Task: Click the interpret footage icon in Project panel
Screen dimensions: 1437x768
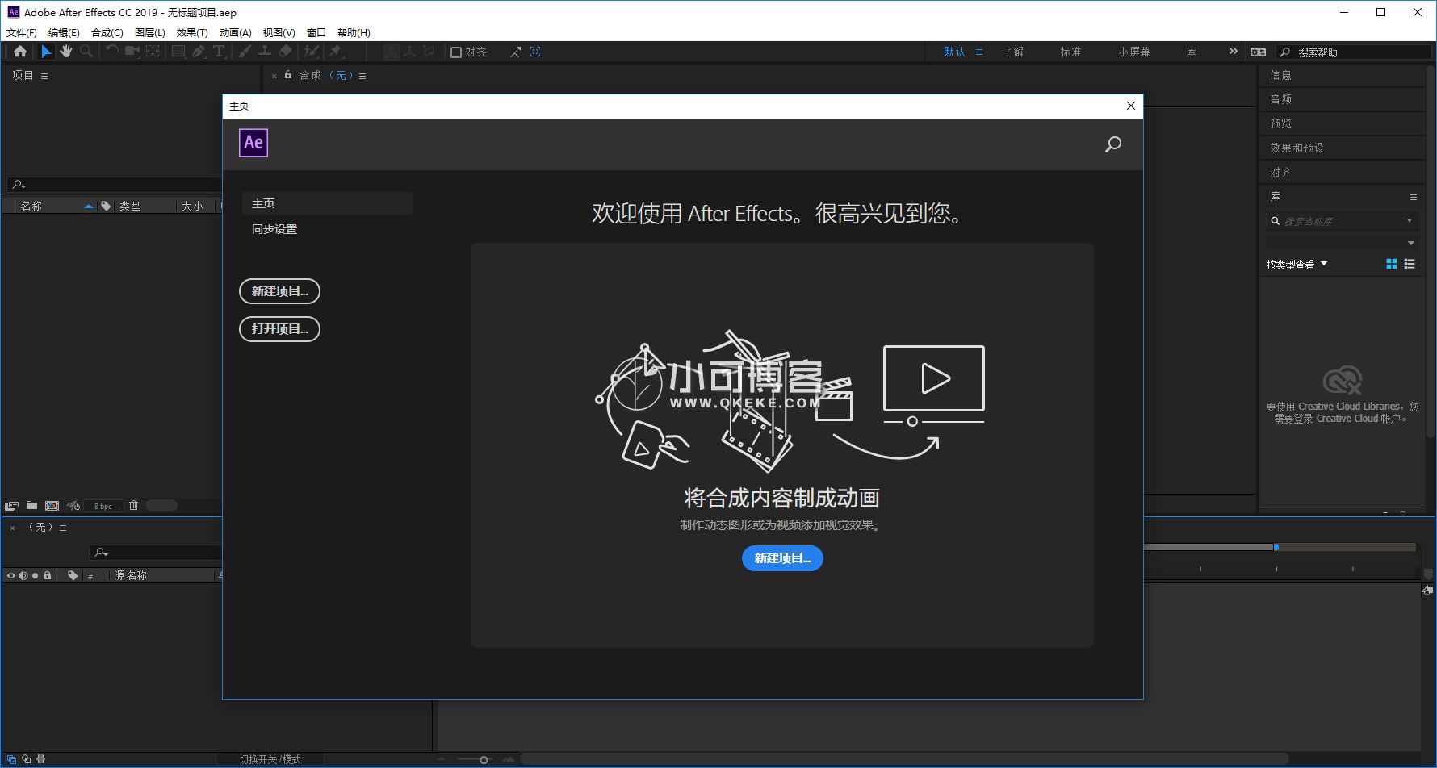Action: (12, 506)
